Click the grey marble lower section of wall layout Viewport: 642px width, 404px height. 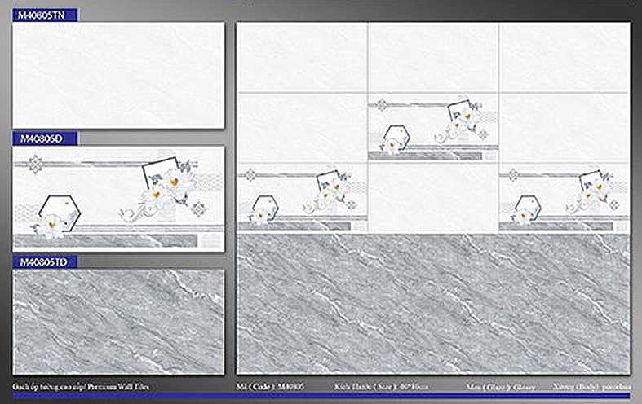tap(433, 304)
